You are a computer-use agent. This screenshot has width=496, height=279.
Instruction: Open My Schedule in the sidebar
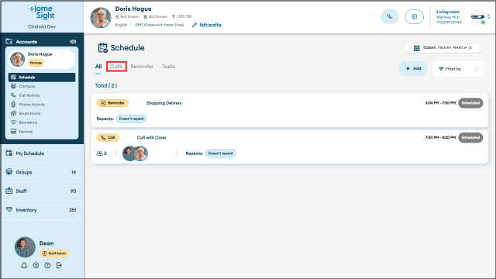pos(43,153)
